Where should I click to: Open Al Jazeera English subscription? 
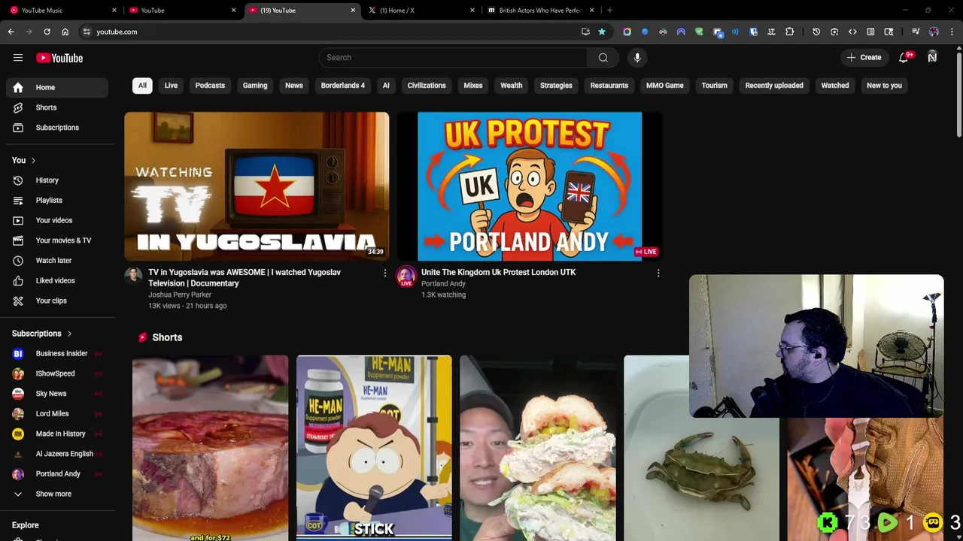pyautogui.click(x=57, y=454)
